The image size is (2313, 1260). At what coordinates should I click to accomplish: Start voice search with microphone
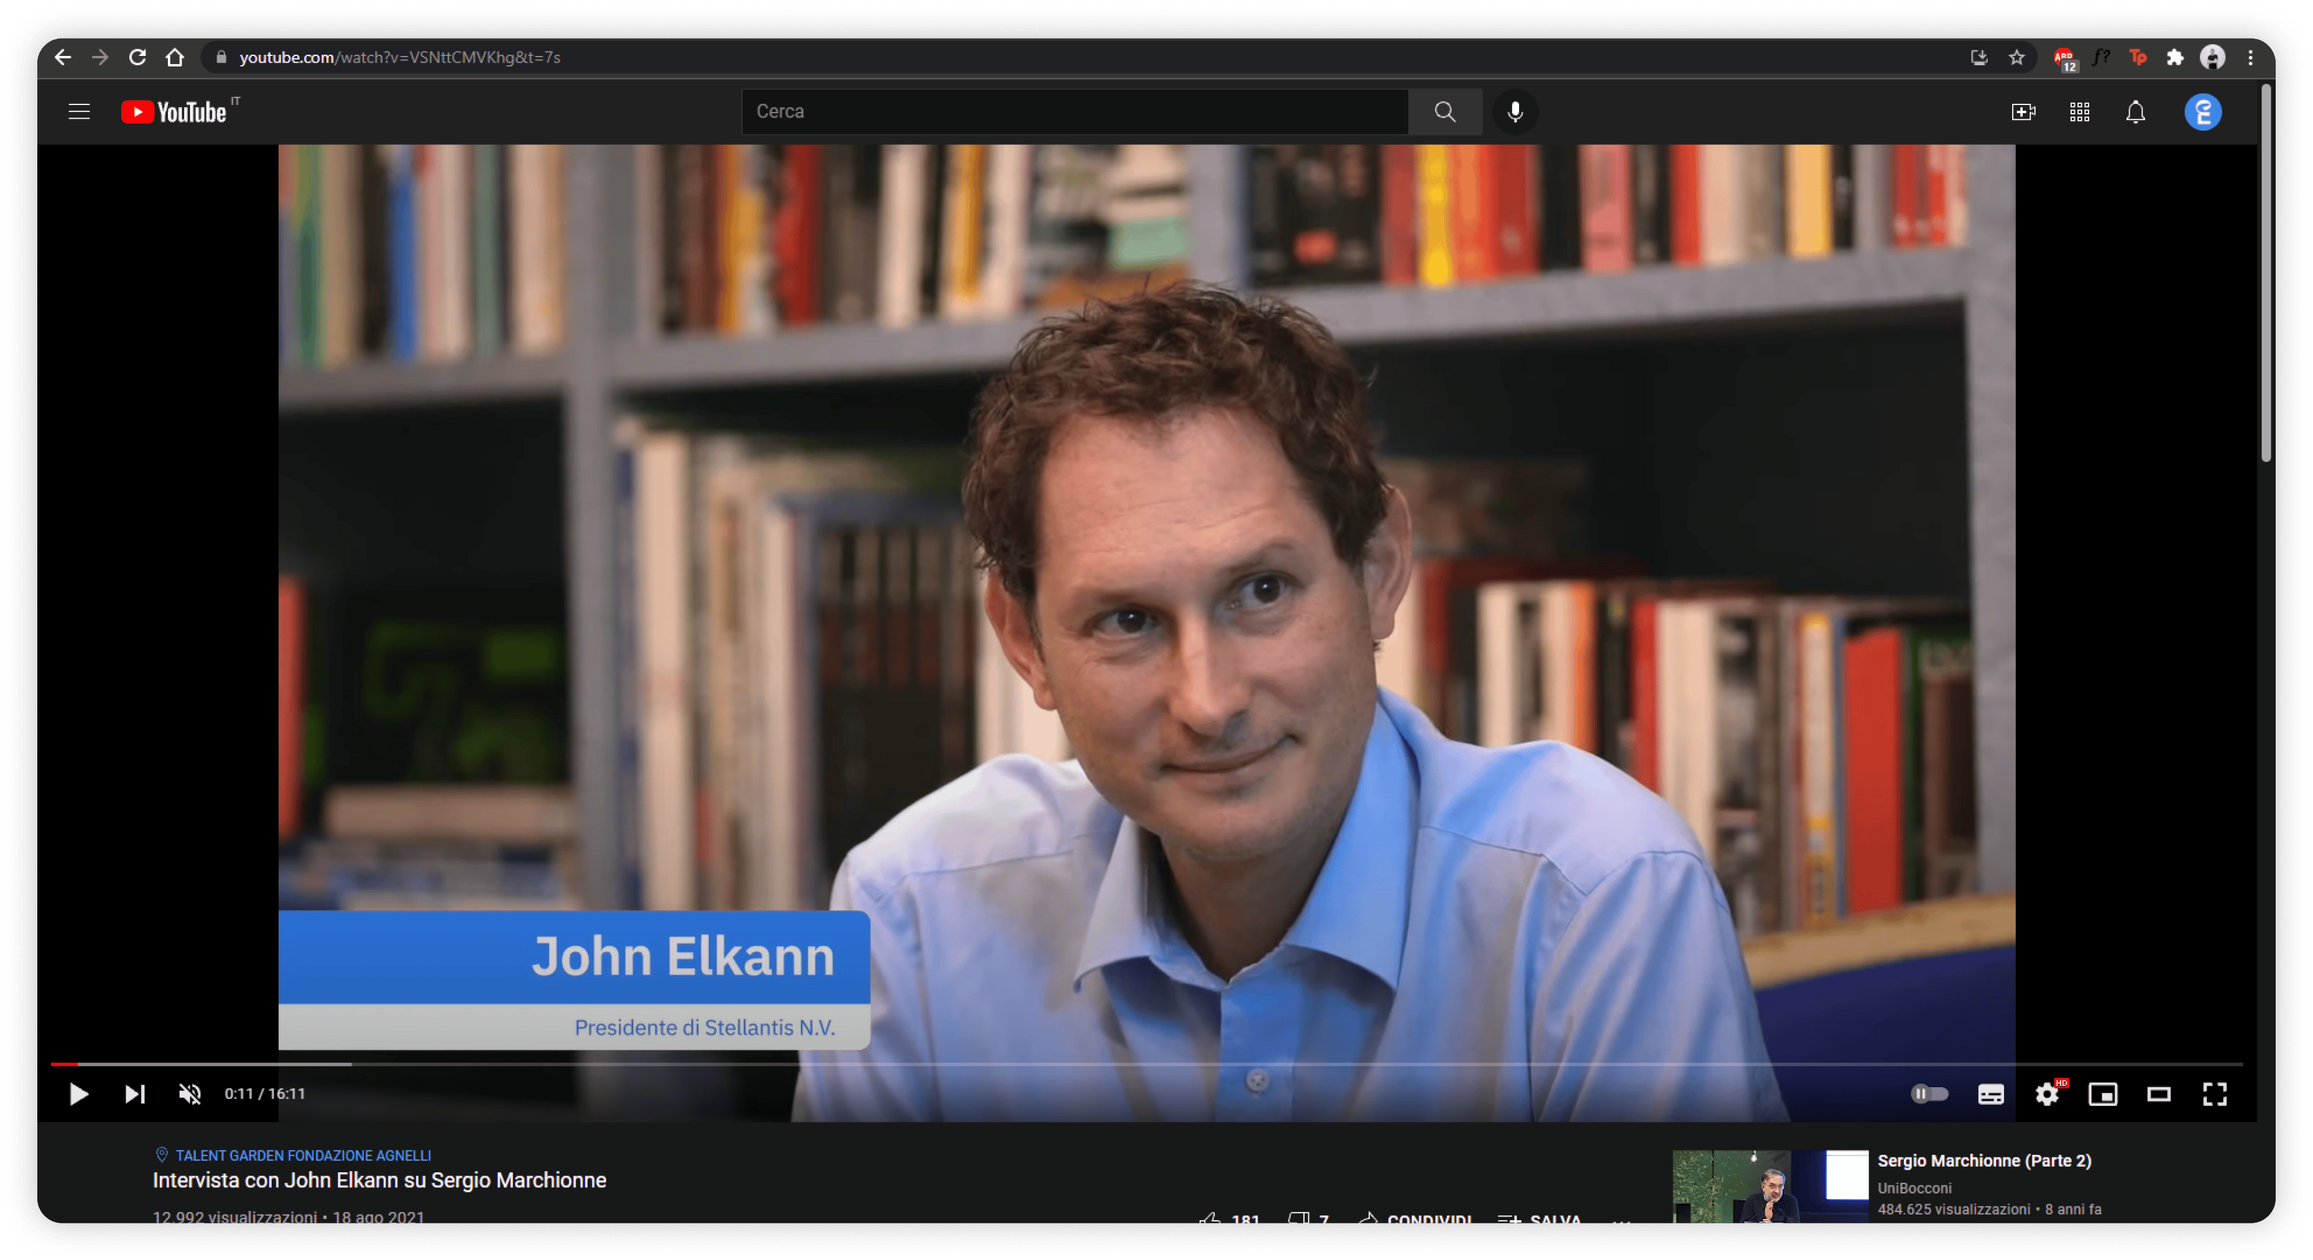(x=1515, y=111)
